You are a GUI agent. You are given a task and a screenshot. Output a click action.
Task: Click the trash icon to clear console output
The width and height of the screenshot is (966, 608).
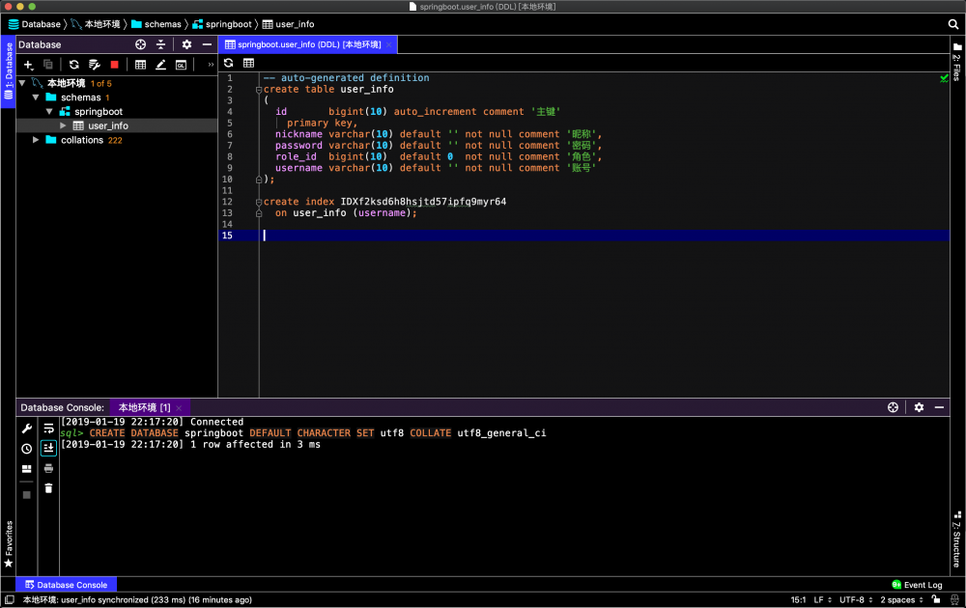(x=48, y=488)
